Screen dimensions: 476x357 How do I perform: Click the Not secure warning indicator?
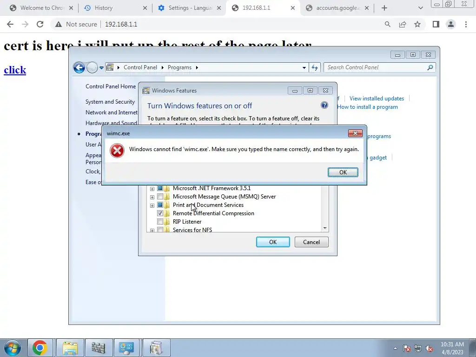(x=76, y=24)
